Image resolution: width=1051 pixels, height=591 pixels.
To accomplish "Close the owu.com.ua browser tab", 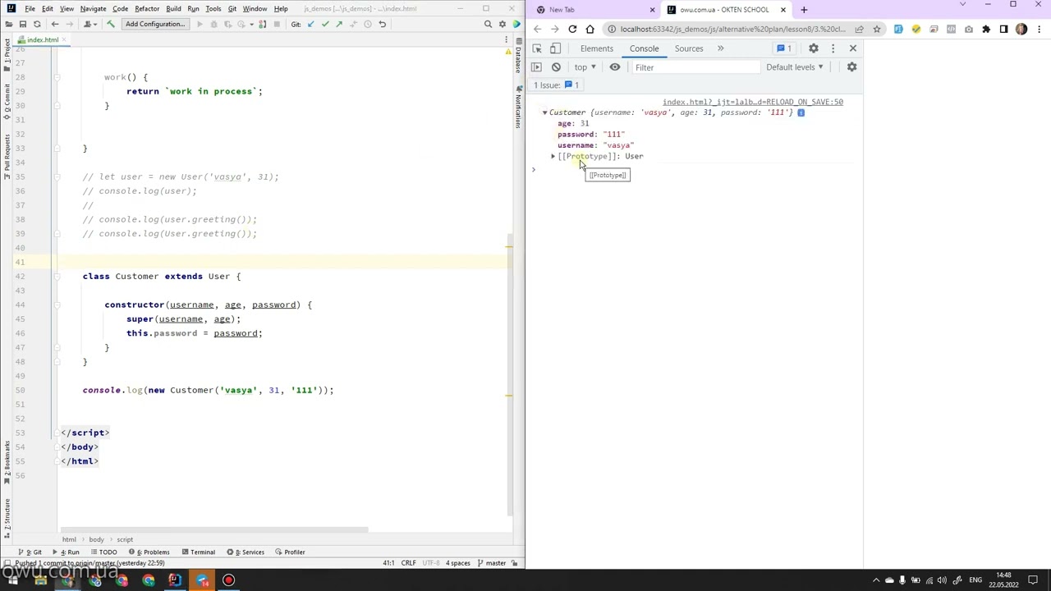I will coord(783,10).
